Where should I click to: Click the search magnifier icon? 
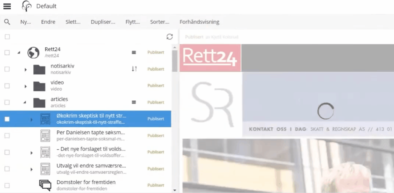7,22
